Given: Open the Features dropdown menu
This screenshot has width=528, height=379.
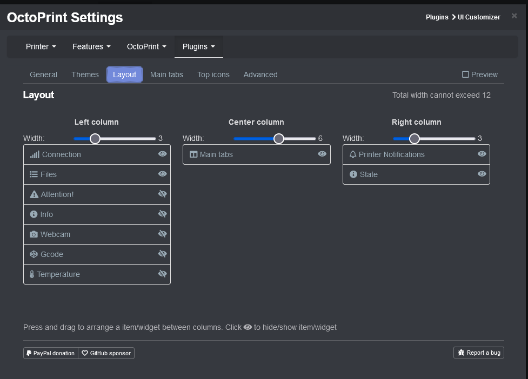Looking at the screenshot, I should (x=91, y=46).
